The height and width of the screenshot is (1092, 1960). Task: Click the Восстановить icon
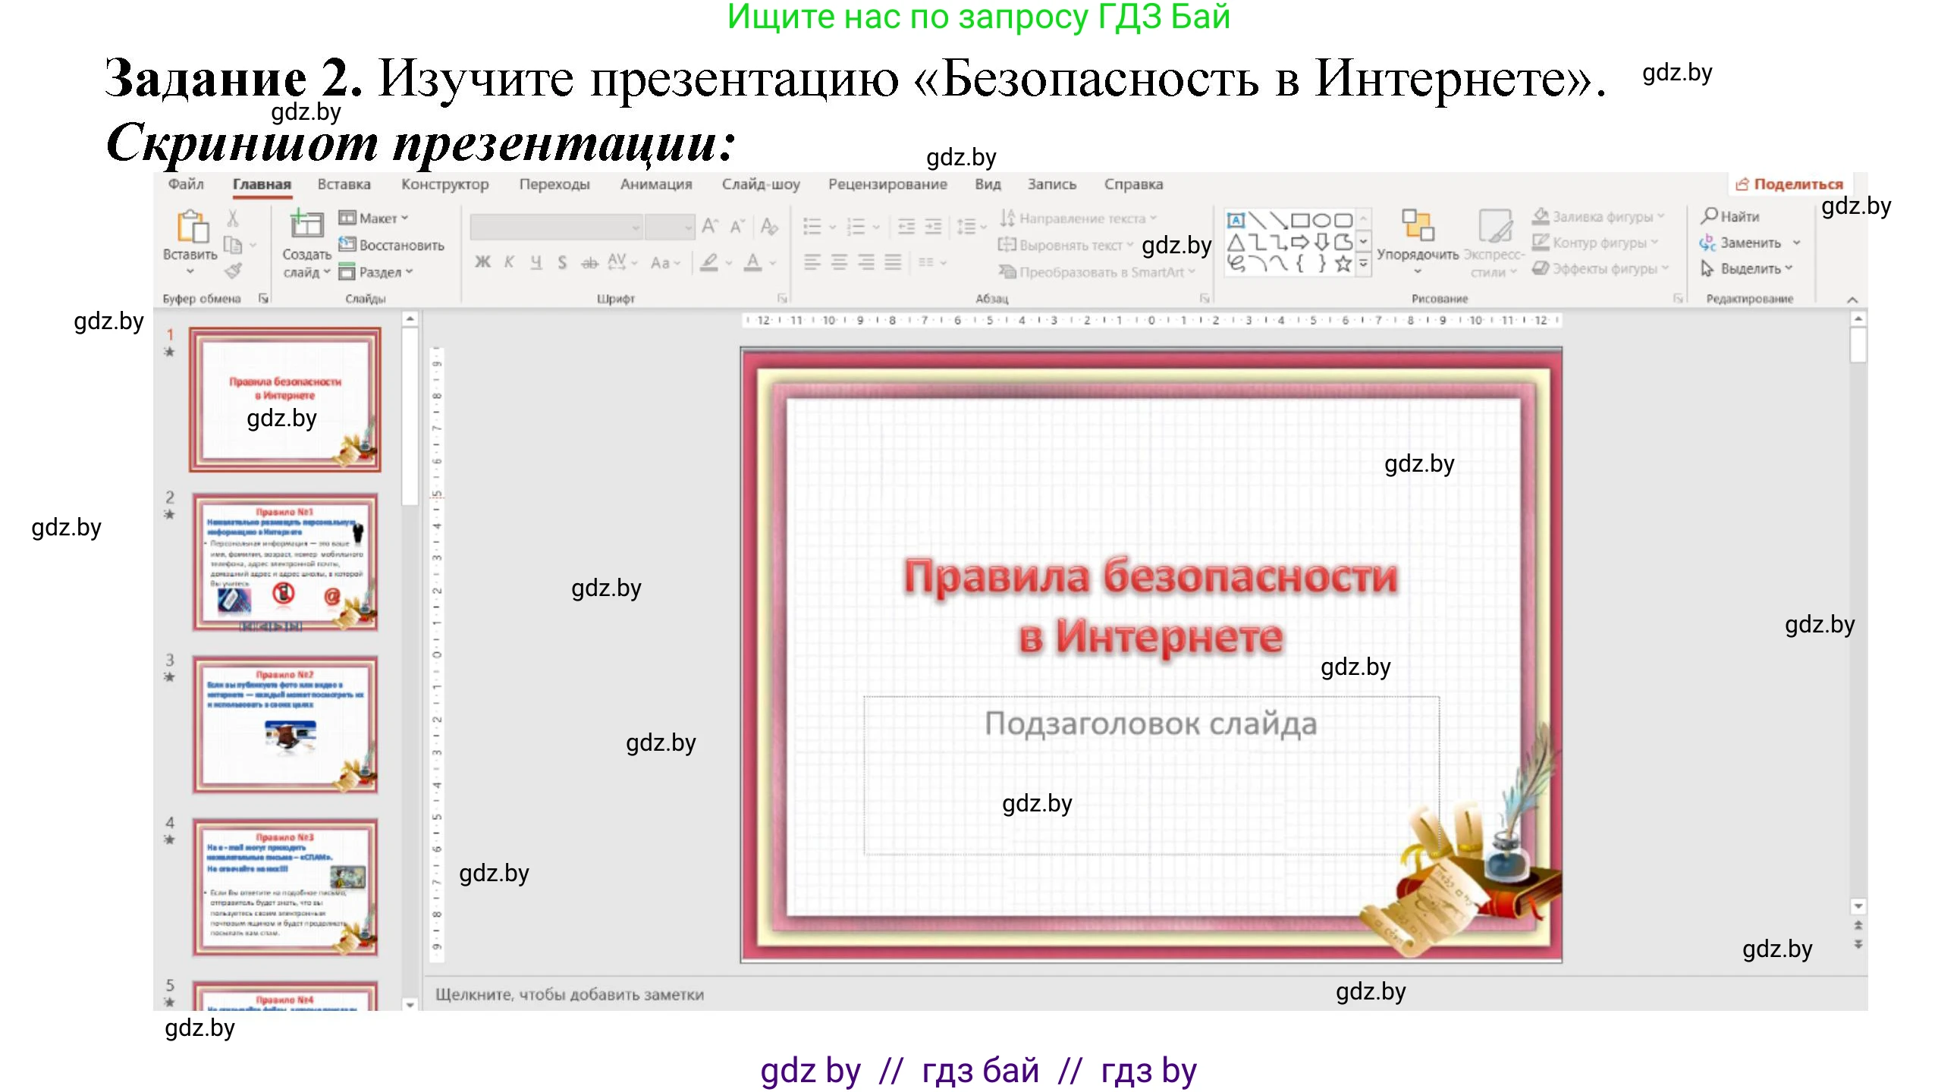(347, 244)
